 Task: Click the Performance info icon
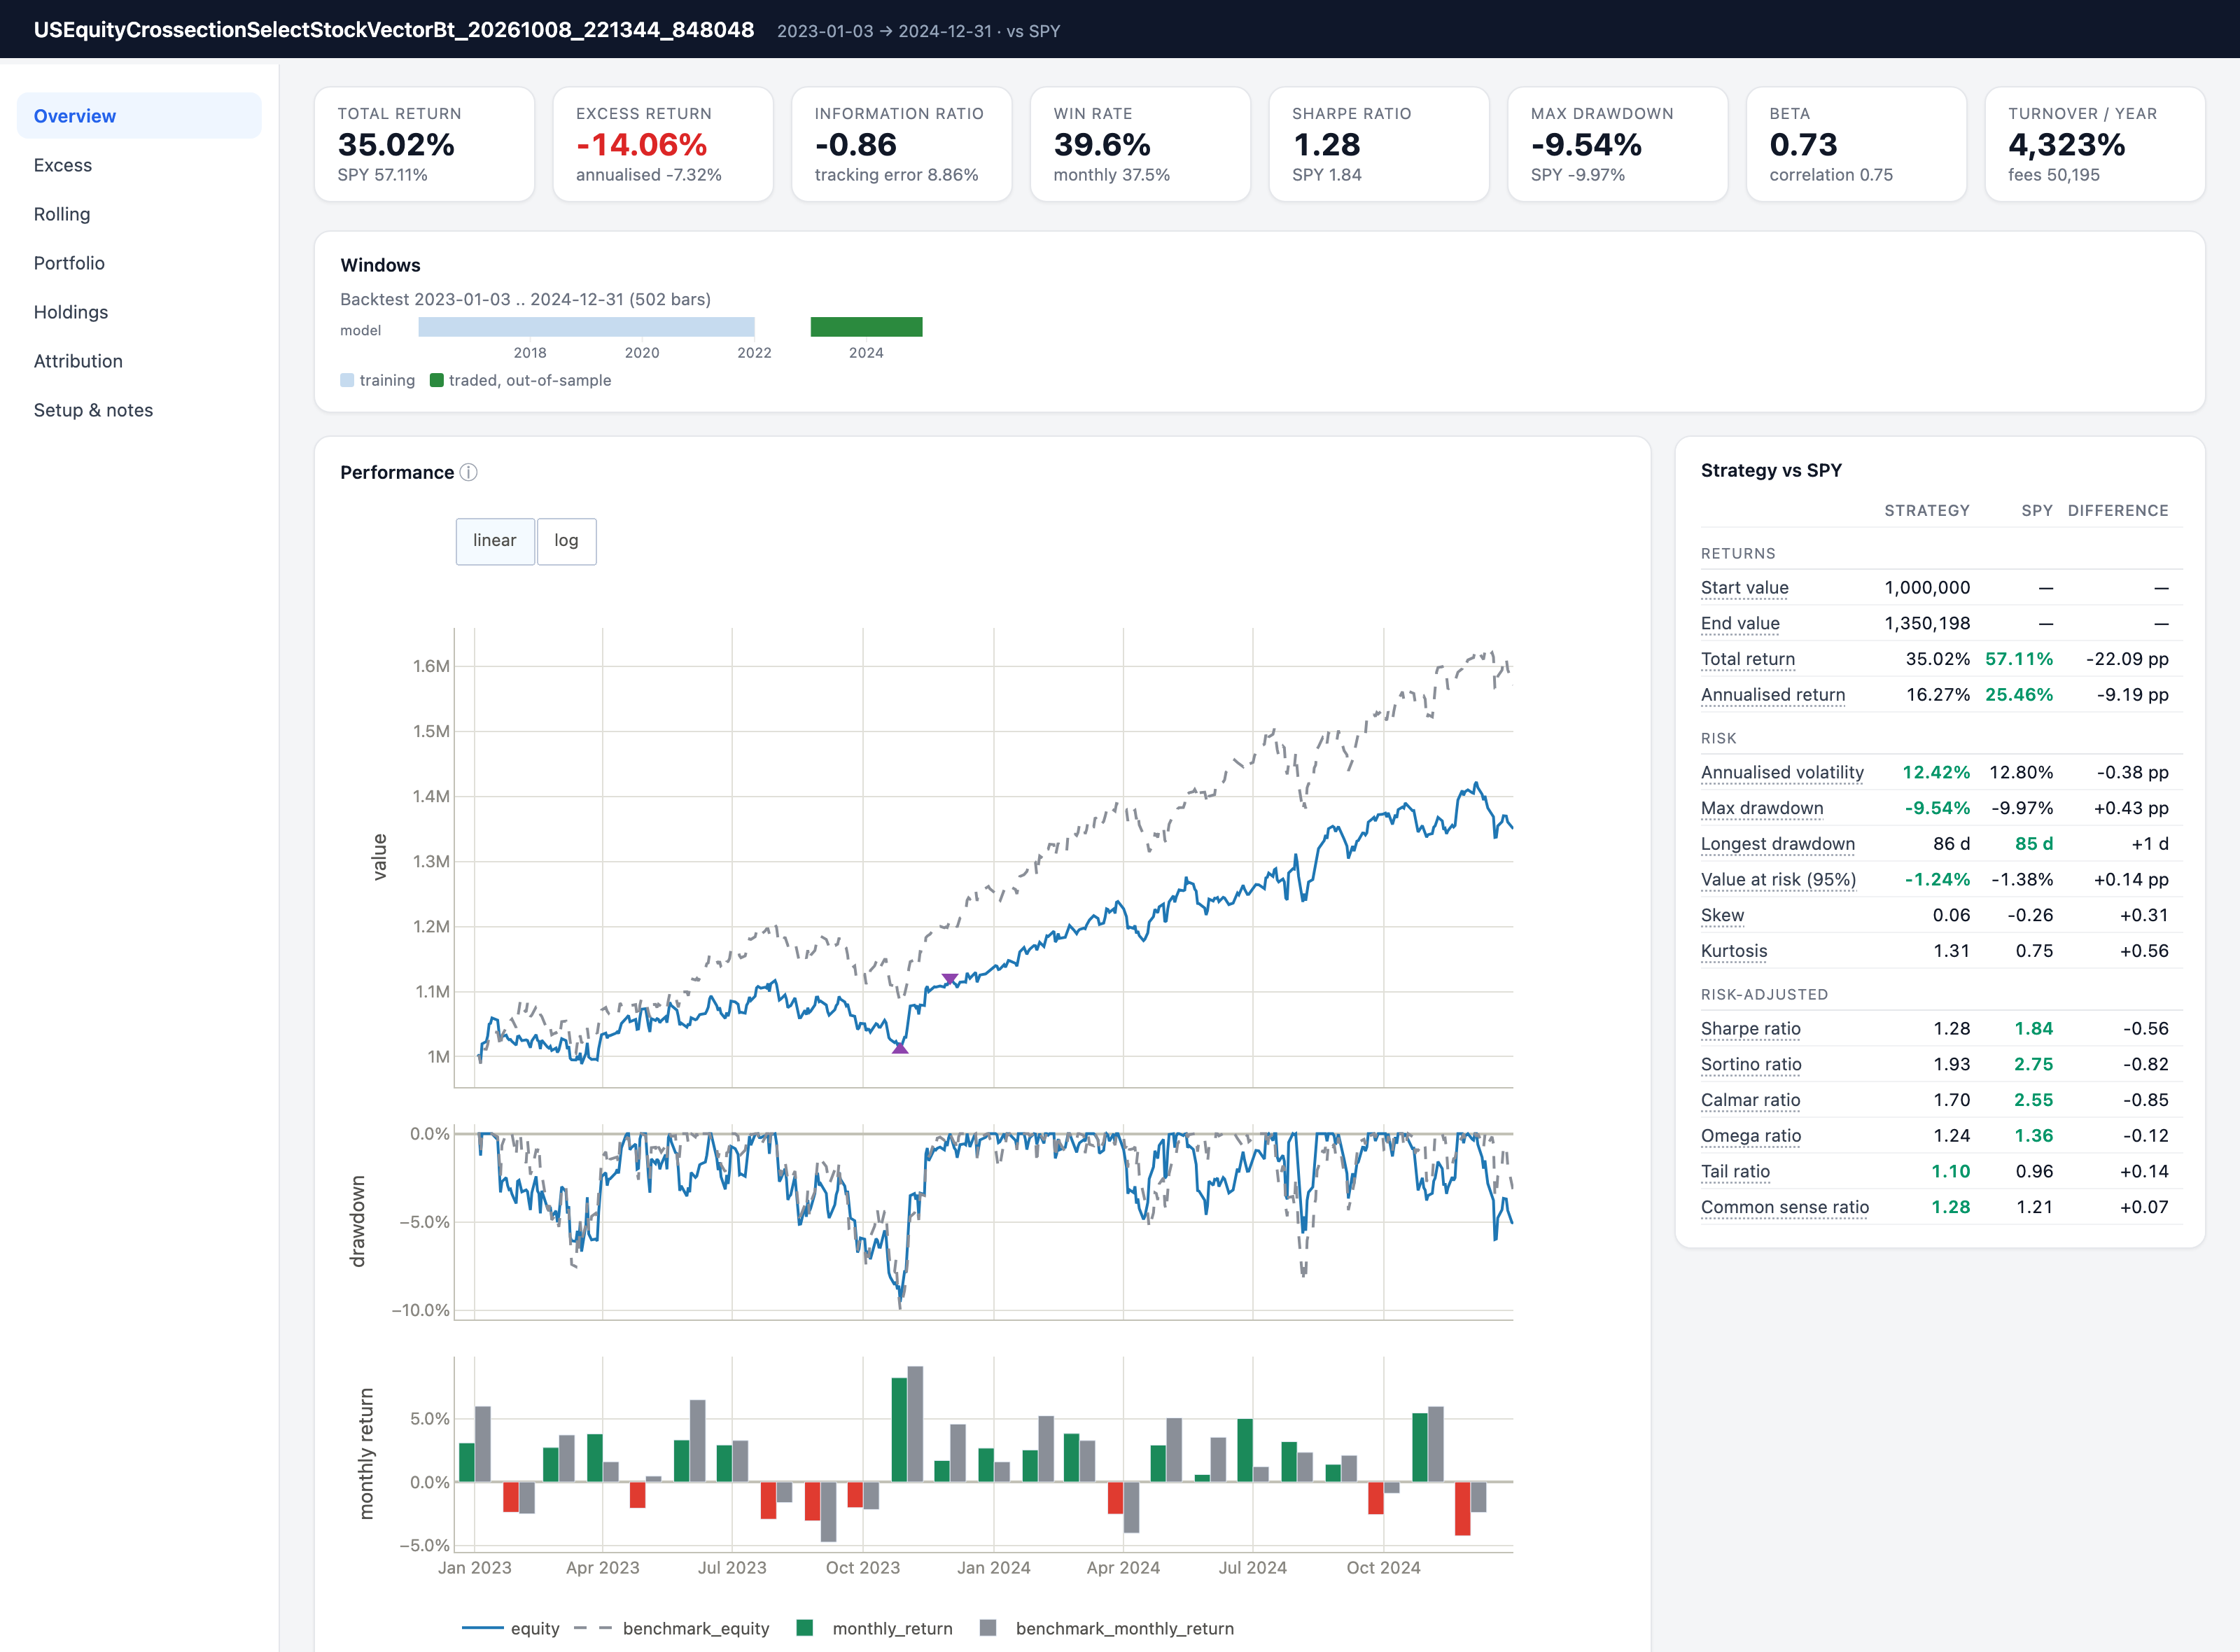[x=468, y=472]
